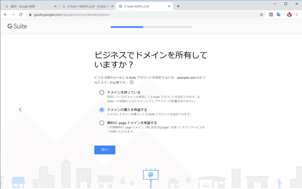Click the help question mark icon
The image size is (302, 189).
tap(131, 82)
